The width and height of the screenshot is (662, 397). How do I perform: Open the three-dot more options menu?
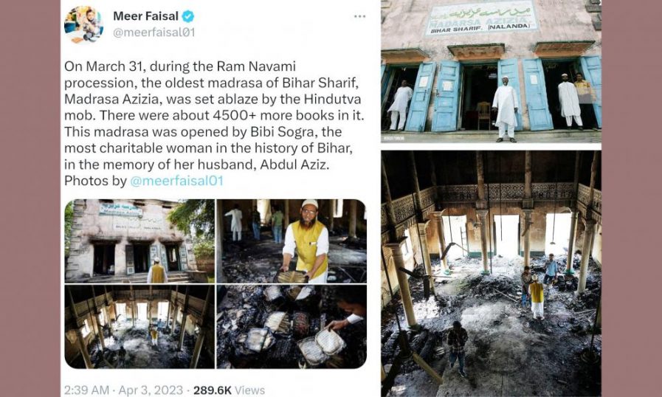click(x=359, y=16)
